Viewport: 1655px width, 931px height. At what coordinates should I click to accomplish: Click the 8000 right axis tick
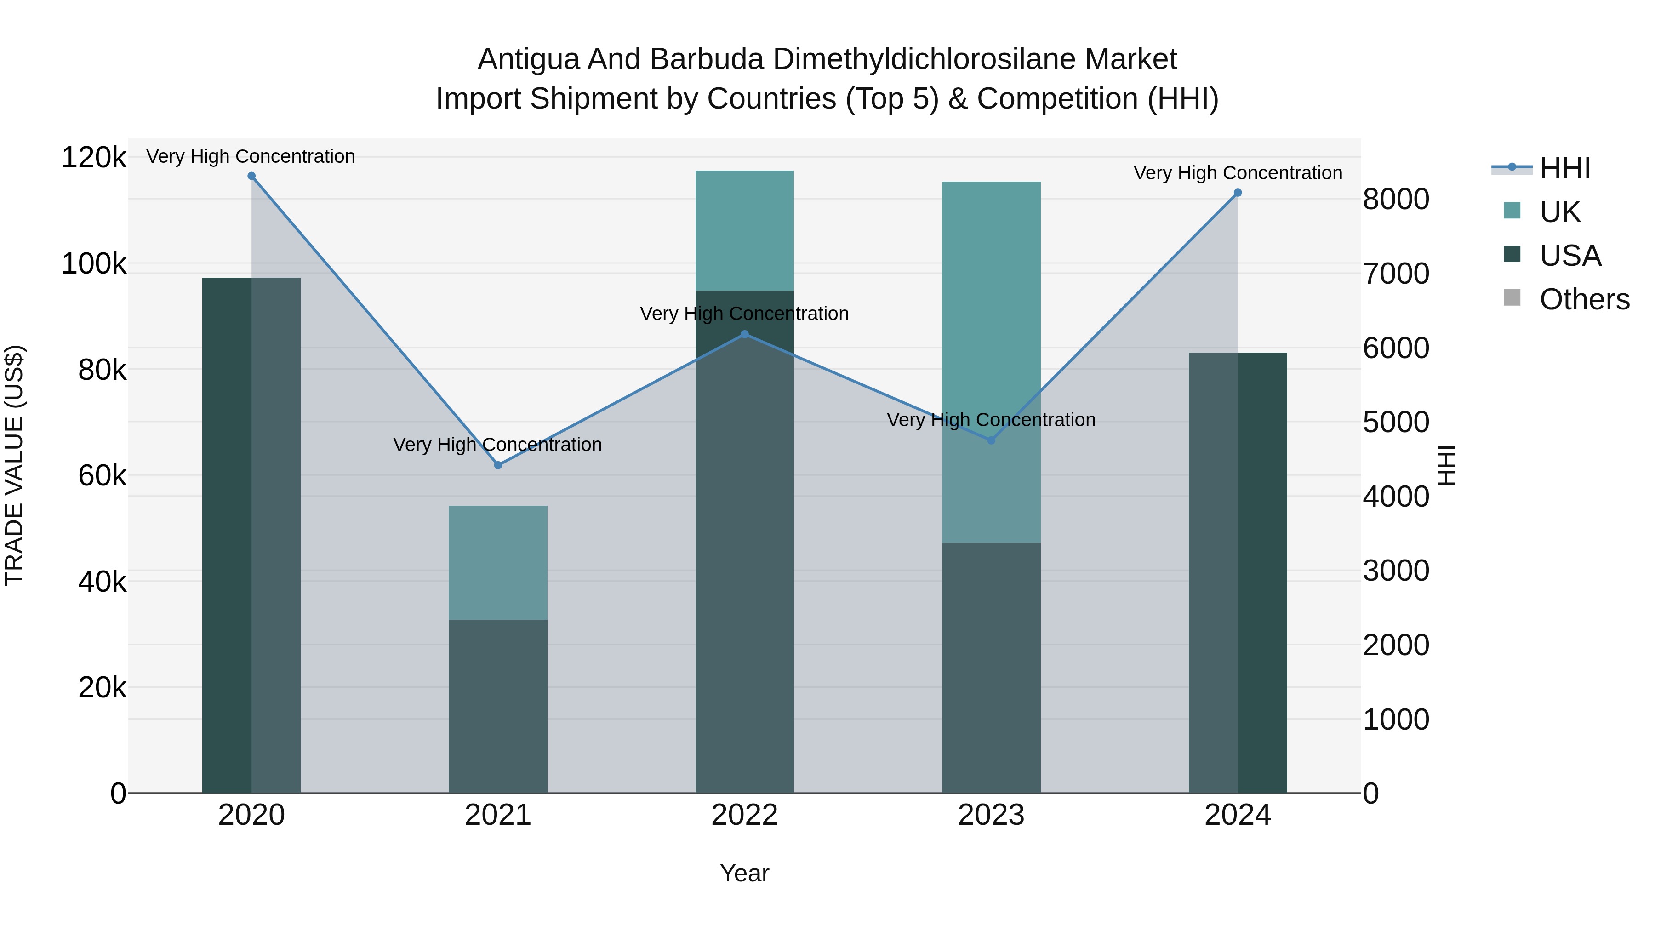1396,199
